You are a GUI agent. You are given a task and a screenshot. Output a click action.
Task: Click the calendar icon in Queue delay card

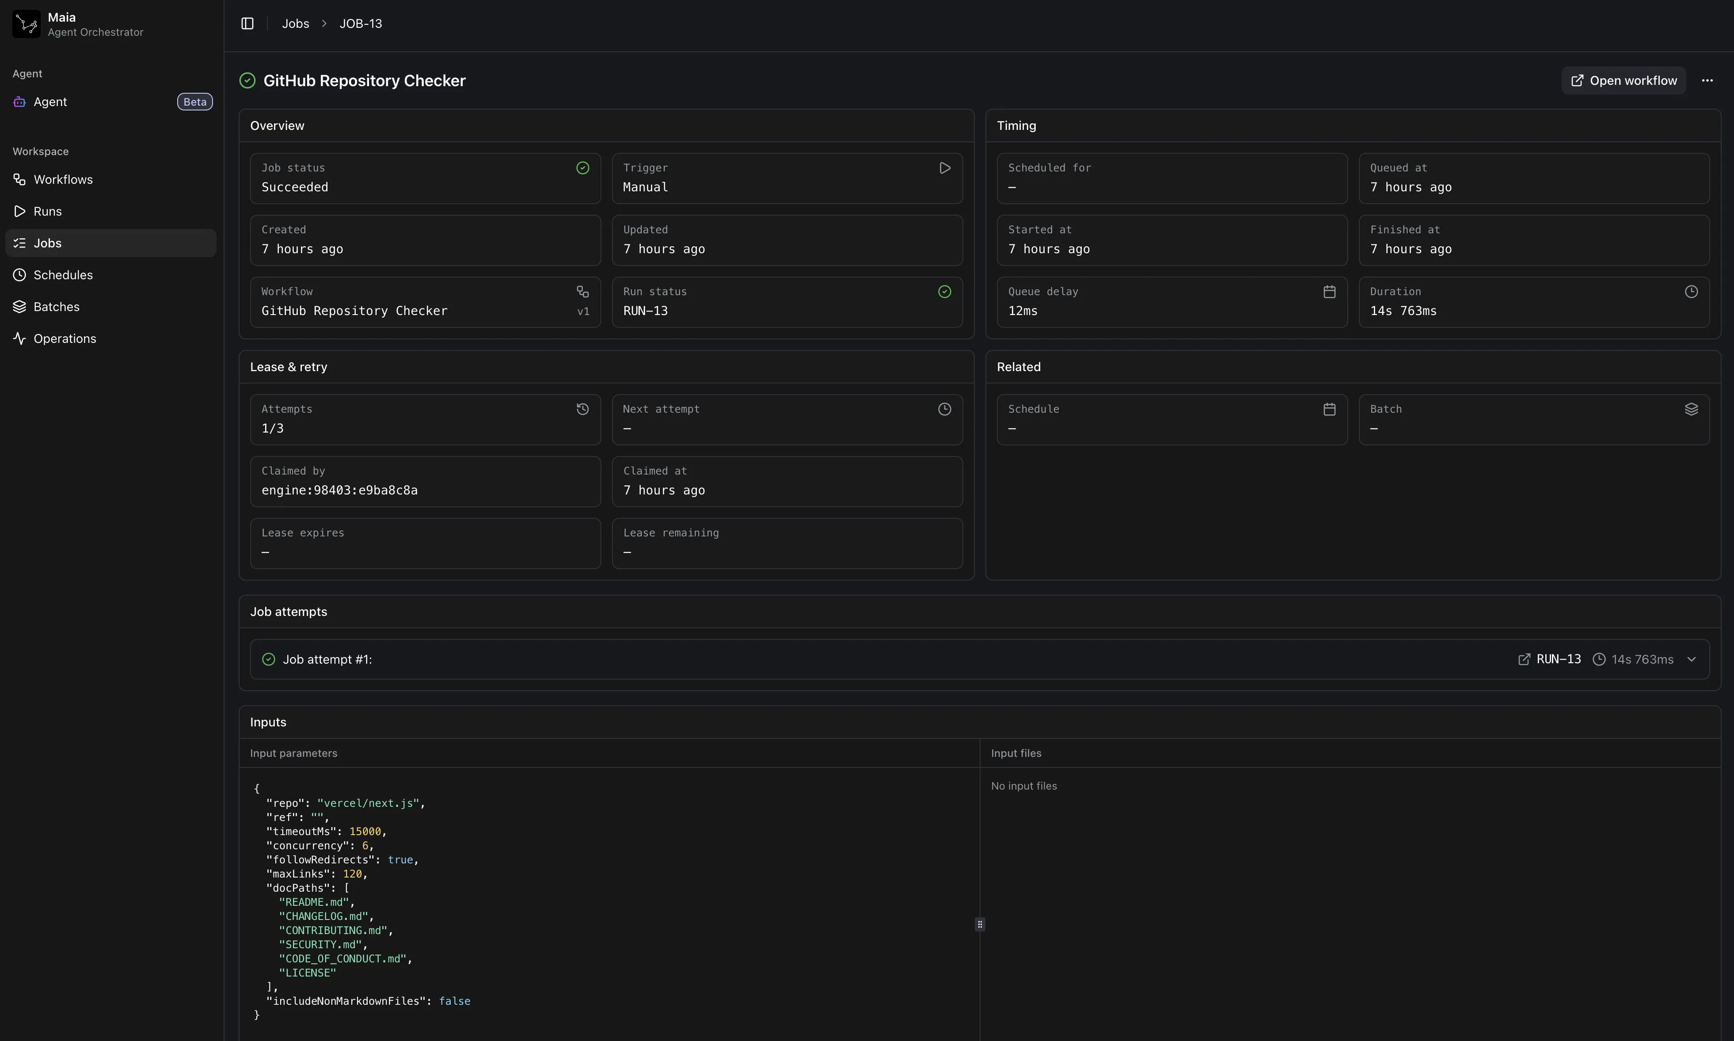coord(1328,292)
